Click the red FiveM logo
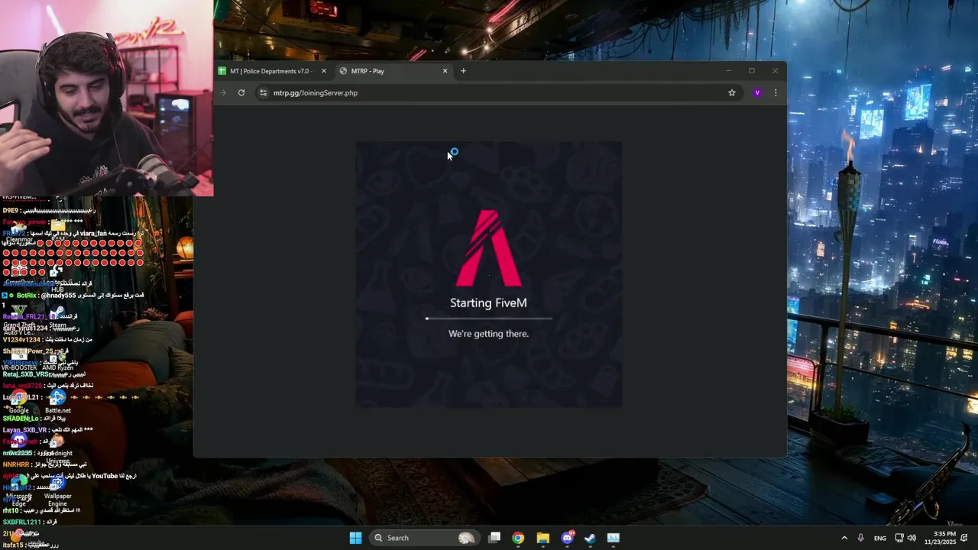Screen dimensions: 978x550 coord(489,248)
